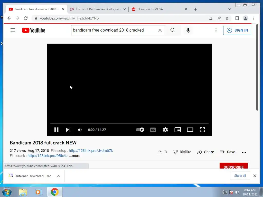Switch to the Download - MEGA tab
This screenshot has width=263, height=197.
pos(150,9)
